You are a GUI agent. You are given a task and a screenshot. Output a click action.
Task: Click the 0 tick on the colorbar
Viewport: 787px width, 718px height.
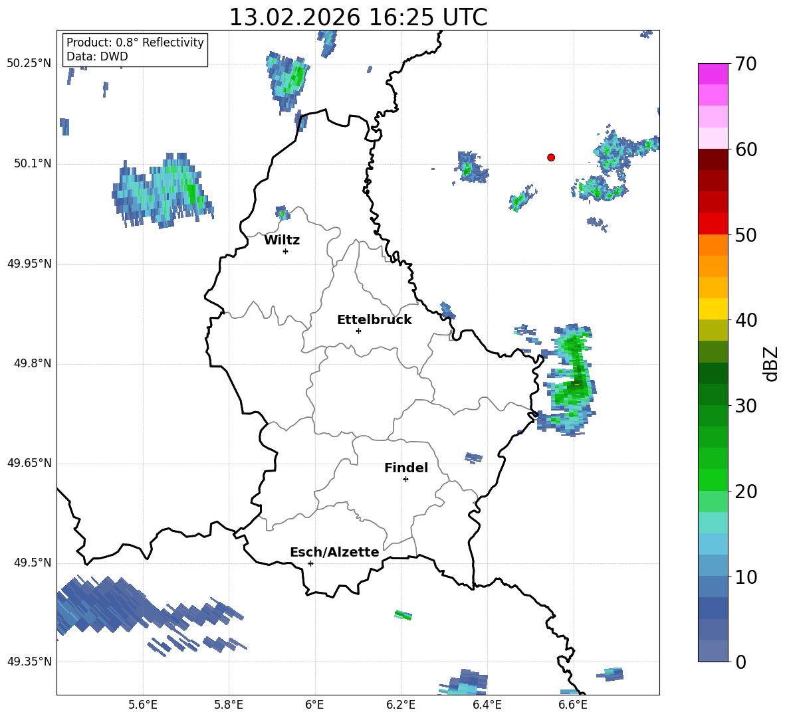tap(740, 662)
